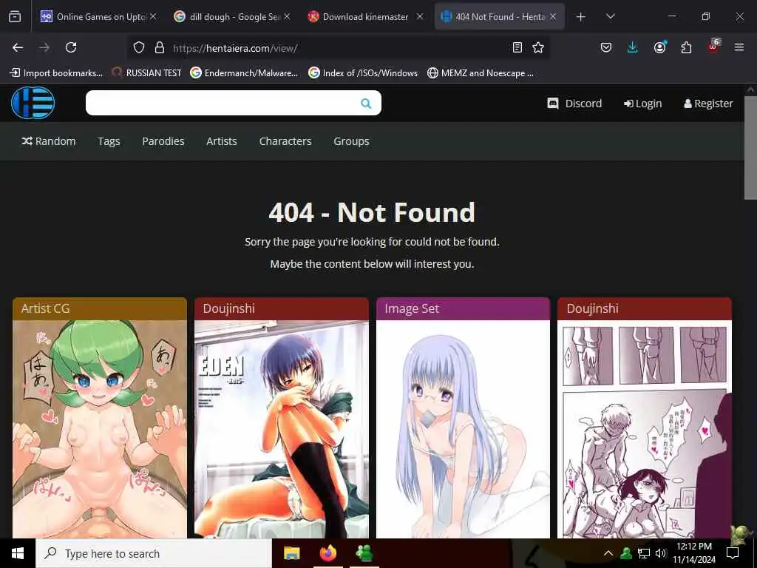Image resolution: width=757 pixels, height=568 pixels.
Task: Click the Firefox icon on the taskbar
Action: (328, 553)
